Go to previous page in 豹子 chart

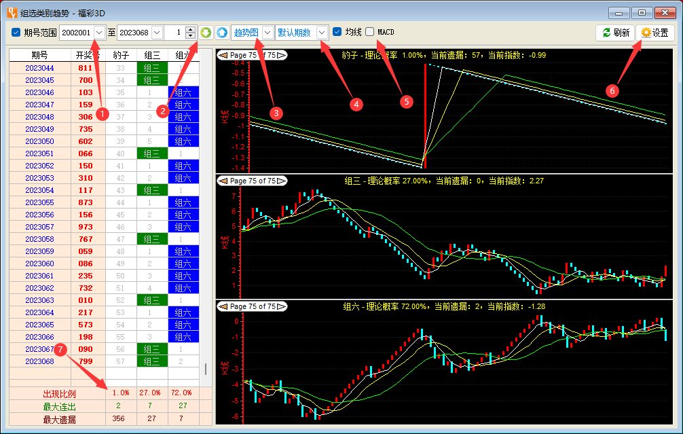pos(222,56)
